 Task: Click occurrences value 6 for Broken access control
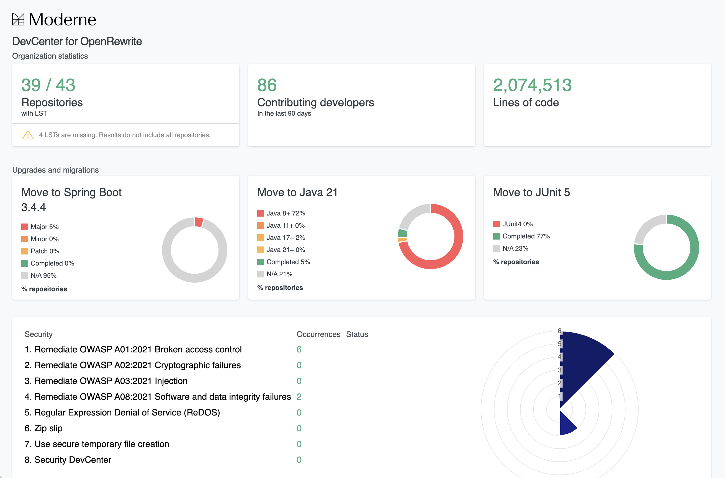[299, 349]
